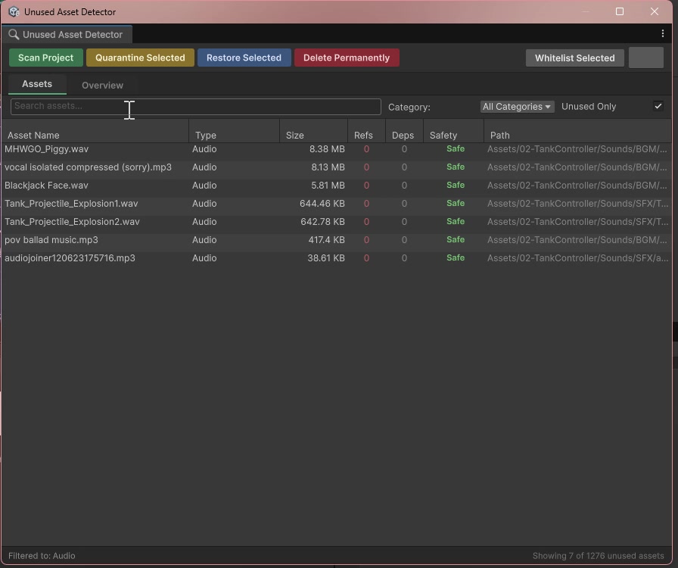Image resolution: width=678 pixels, height=568 pixels.
Task: Click the blank gray button beside Whitelist Selected
Action: pyautogui.click(x=646, y=58)
